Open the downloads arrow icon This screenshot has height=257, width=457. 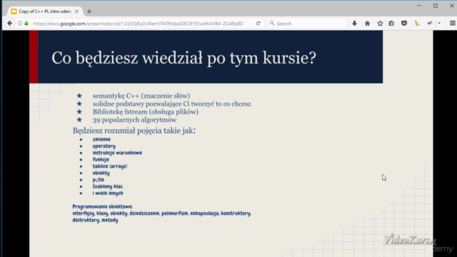tap(354, 24)
